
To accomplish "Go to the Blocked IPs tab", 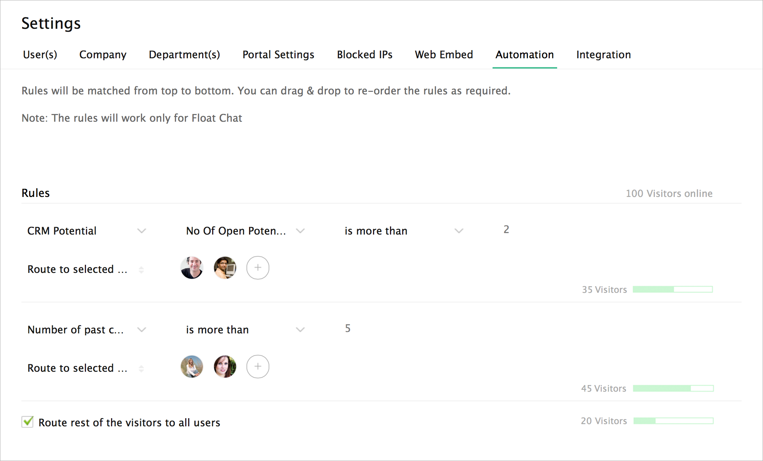I will point(364,55).
